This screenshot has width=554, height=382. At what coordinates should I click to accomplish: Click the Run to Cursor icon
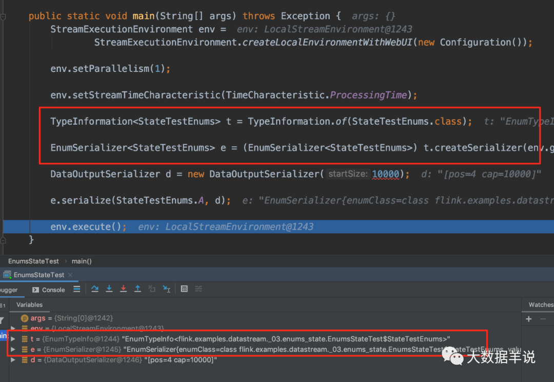coord(166,289)
